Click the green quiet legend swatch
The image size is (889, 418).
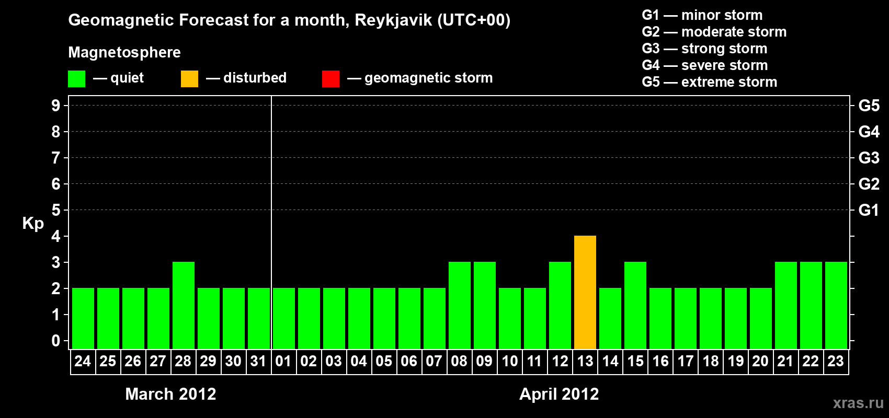[77, 79]
